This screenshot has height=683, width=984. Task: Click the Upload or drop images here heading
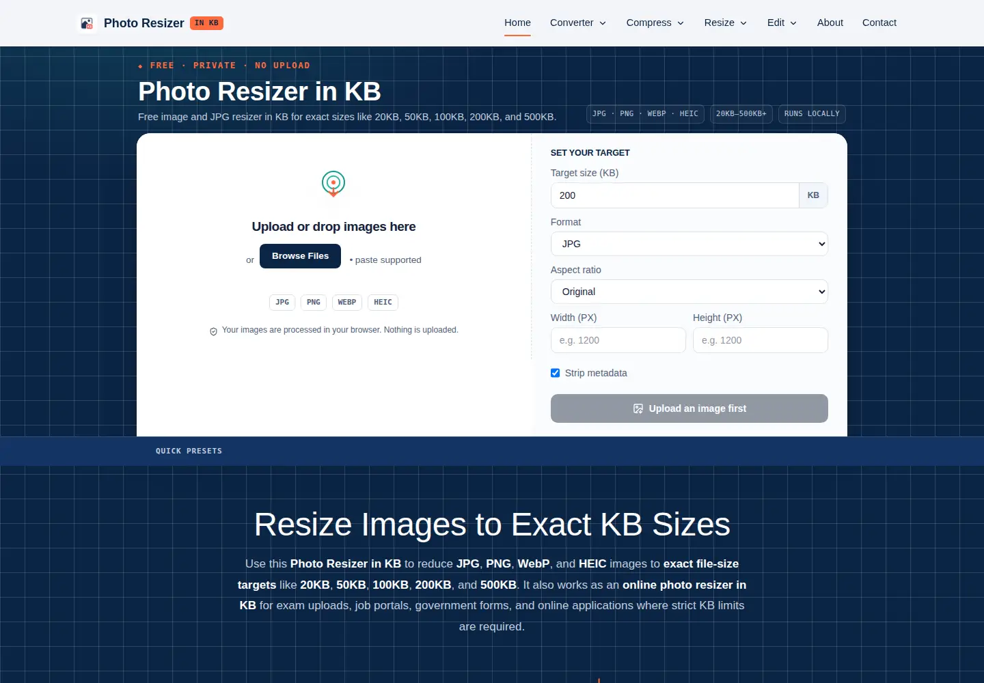tap(333, 227)
